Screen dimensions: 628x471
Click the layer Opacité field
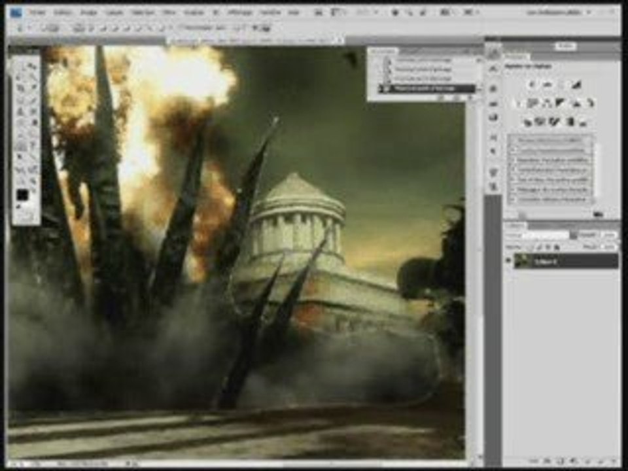coord(609,235)
